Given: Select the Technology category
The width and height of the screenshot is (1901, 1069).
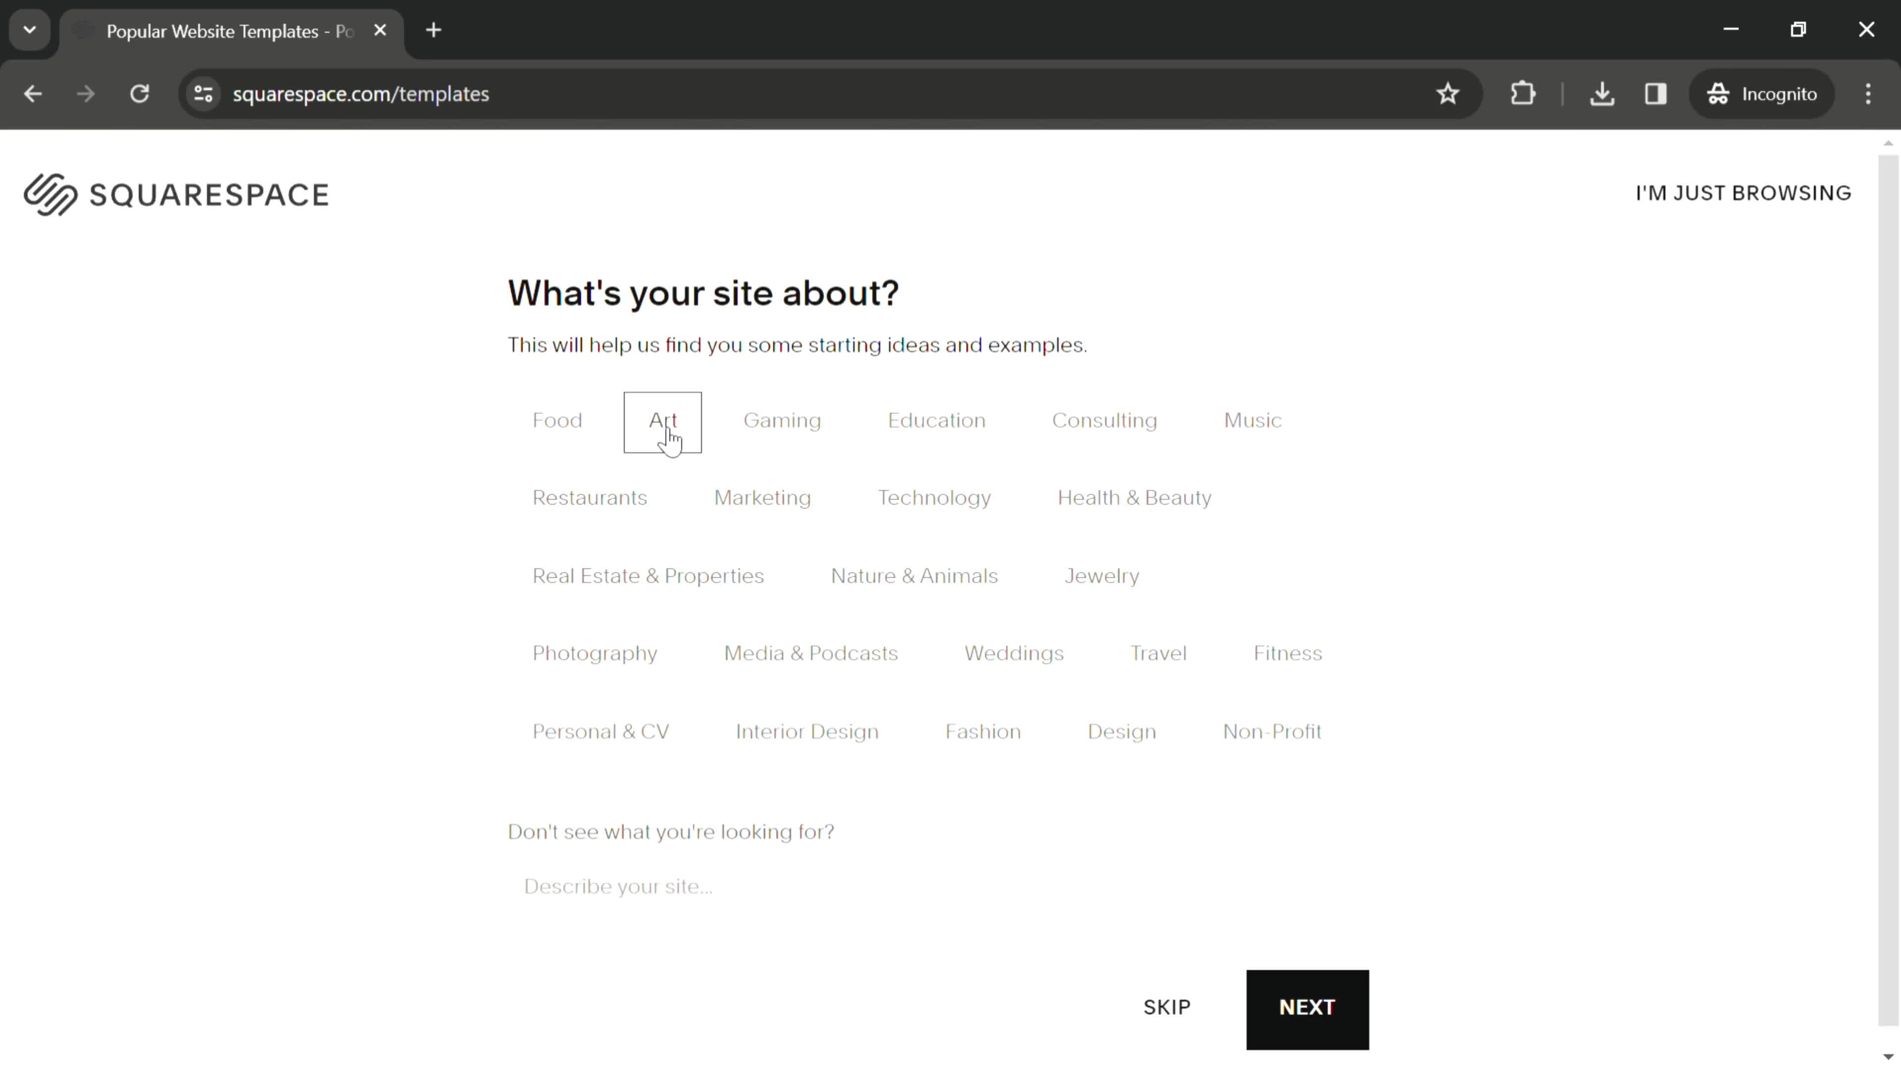Looking at the screenshot, I should click(x=934, y=498).
